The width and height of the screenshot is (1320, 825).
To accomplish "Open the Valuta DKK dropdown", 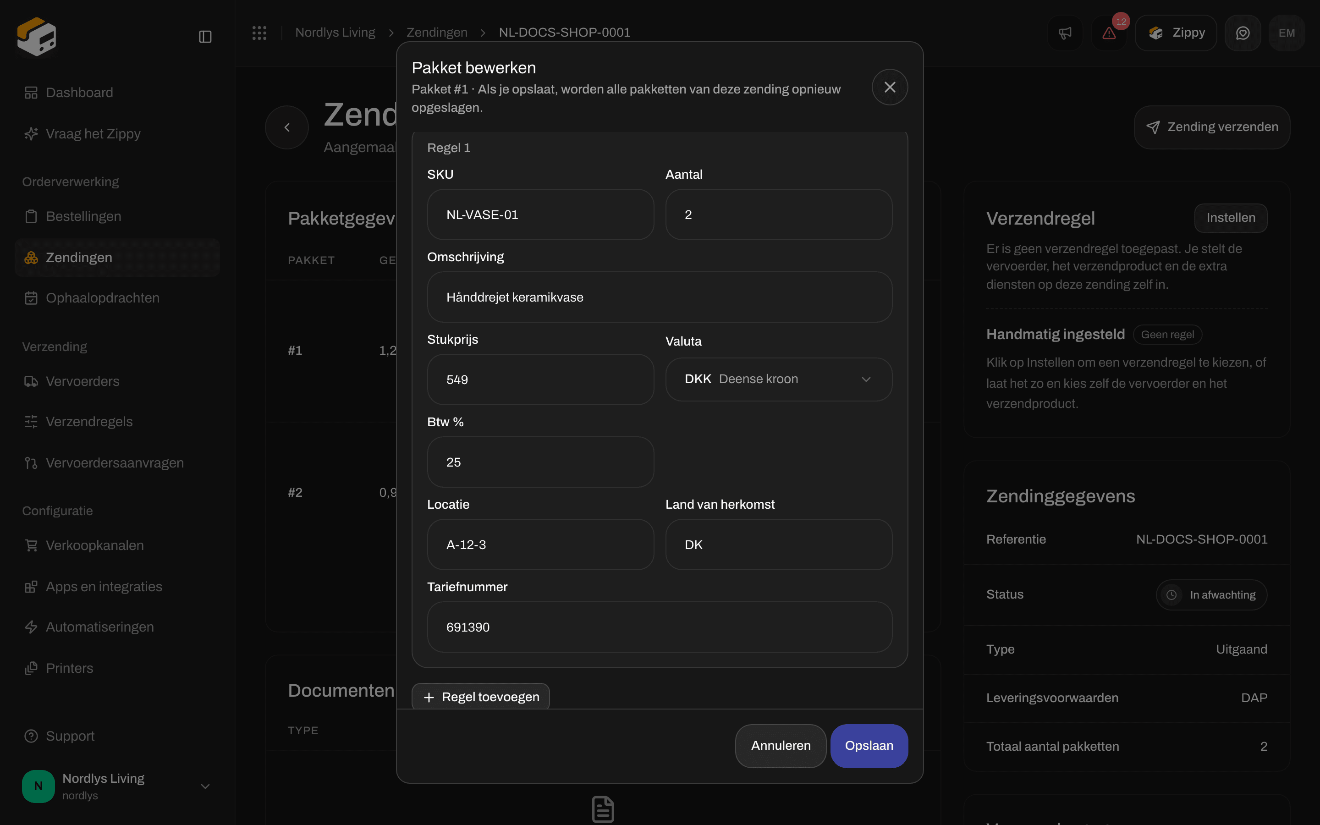I will point(778,379).
